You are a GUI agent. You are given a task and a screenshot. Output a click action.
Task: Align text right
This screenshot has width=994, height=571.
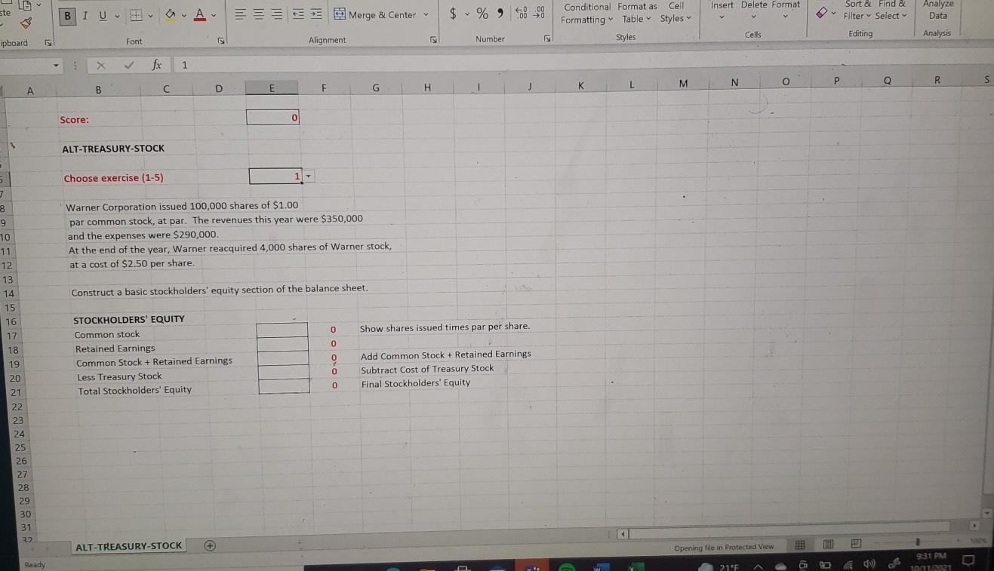point(279,14)
